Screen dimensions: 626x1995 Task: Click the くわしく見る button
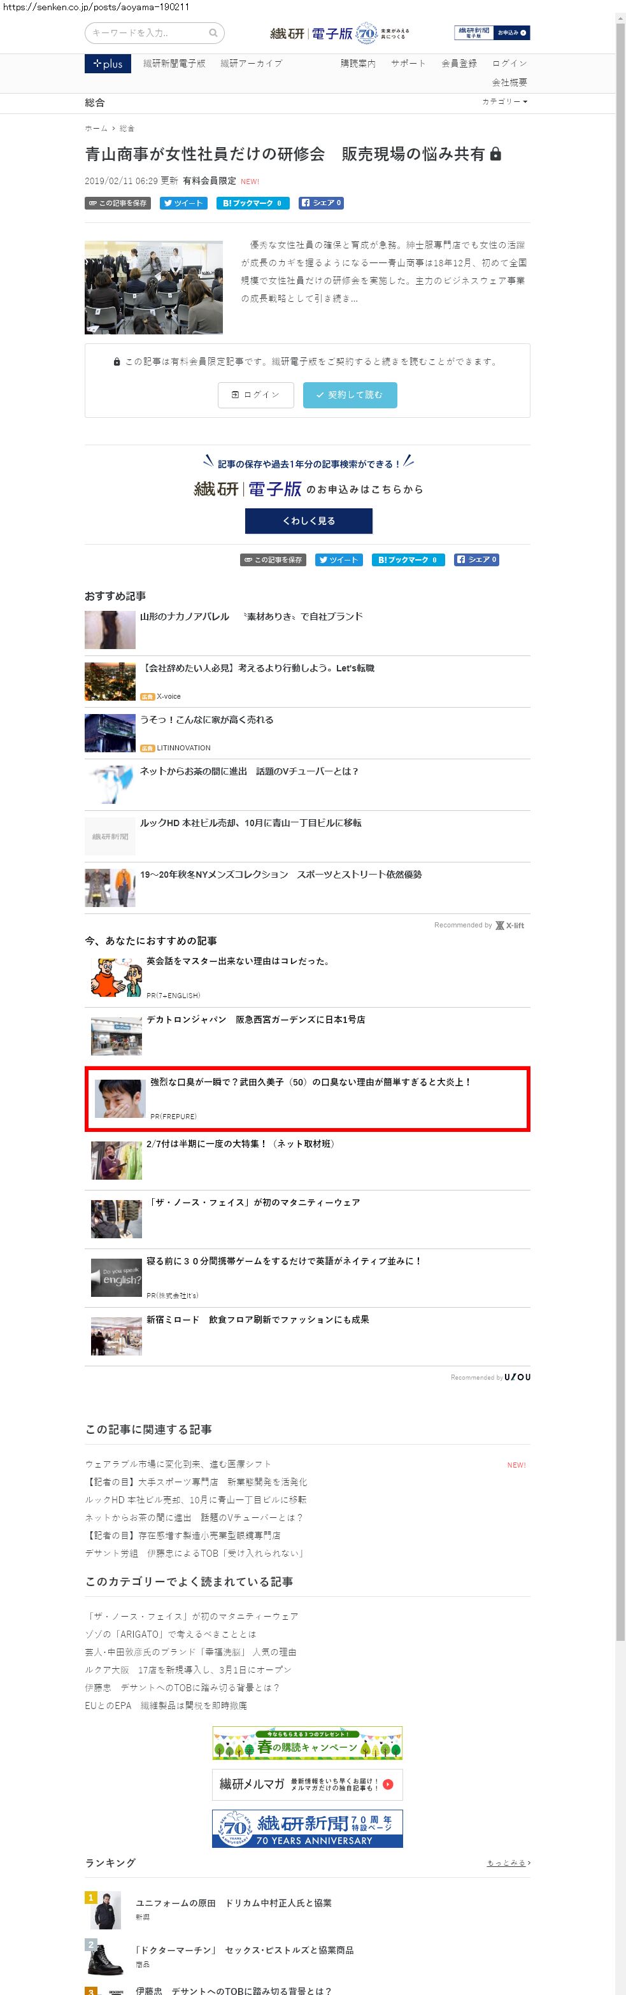309,520
